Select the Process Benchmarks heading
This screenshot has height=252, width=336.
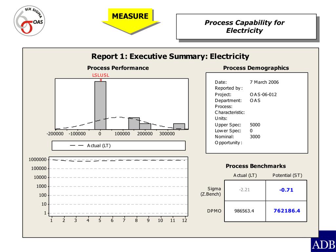tap(256, 166)
